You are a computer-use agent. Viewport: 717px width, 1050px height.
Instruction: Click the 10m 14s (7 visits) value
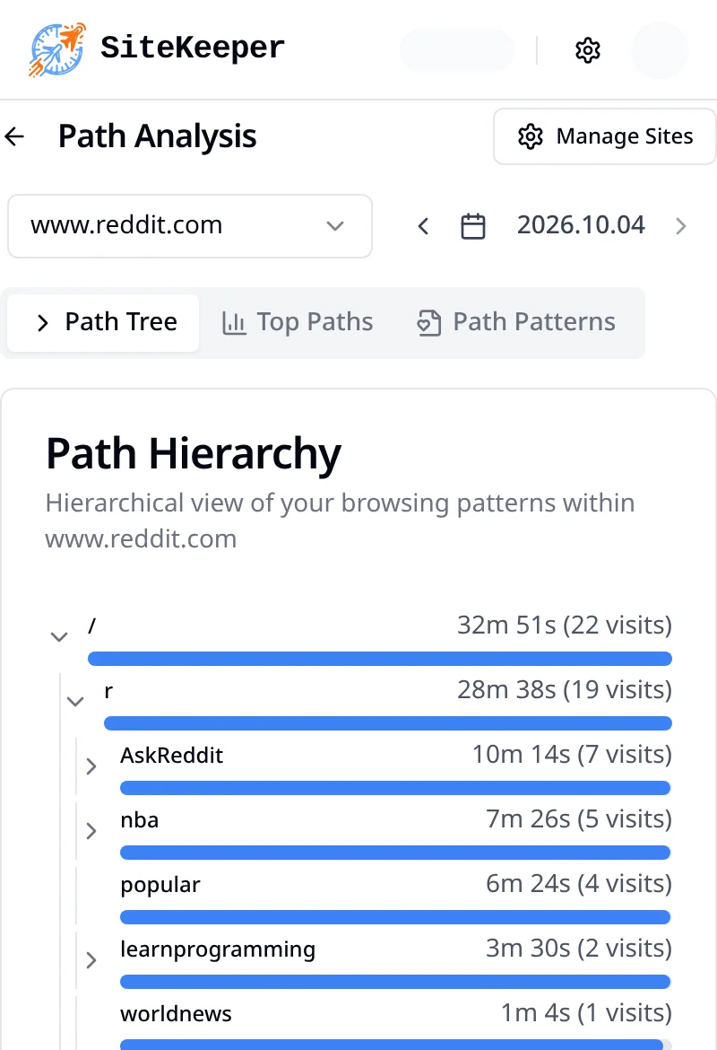coord(572,755)
